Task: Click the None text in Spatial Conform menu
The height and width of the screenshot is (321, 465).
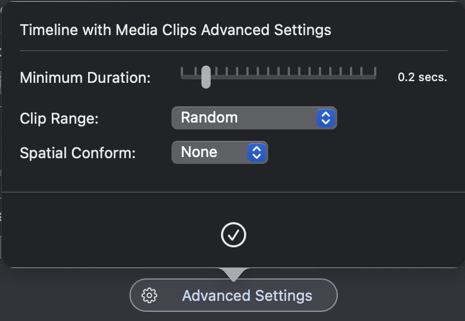Action: [199, 152]
